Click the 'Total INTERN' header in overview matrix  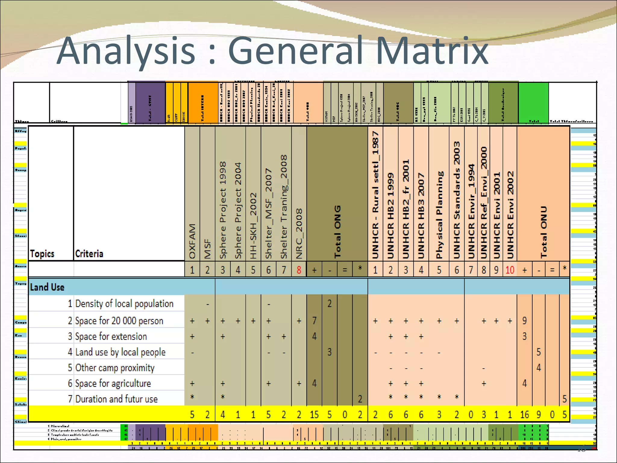click(203, 103)
